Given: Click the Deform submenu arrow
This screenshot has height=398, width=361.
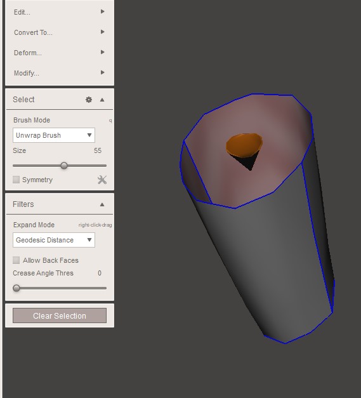Looking at the screenshot, I should pyautogui.click(x=103, y=52).
